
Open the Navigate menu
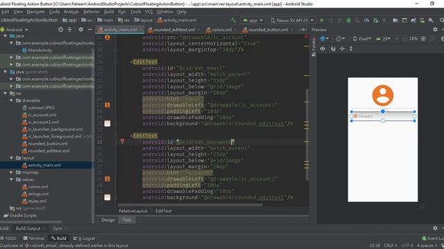tap(35, 12)
